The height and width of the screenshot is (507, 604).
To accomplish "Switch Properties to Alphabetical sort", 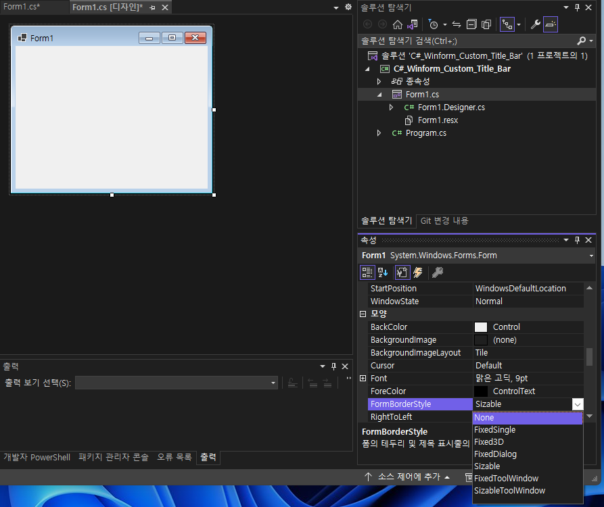I will [383, 272].
